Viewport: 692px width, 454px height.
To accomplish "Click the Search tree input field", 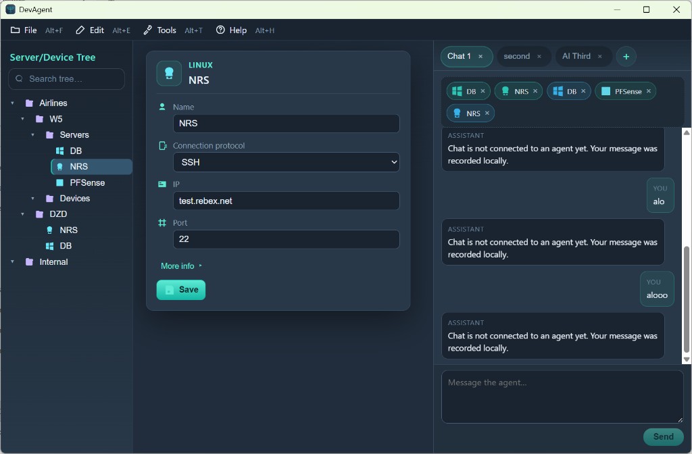I will pyautogui.click(x=67, y=79).
